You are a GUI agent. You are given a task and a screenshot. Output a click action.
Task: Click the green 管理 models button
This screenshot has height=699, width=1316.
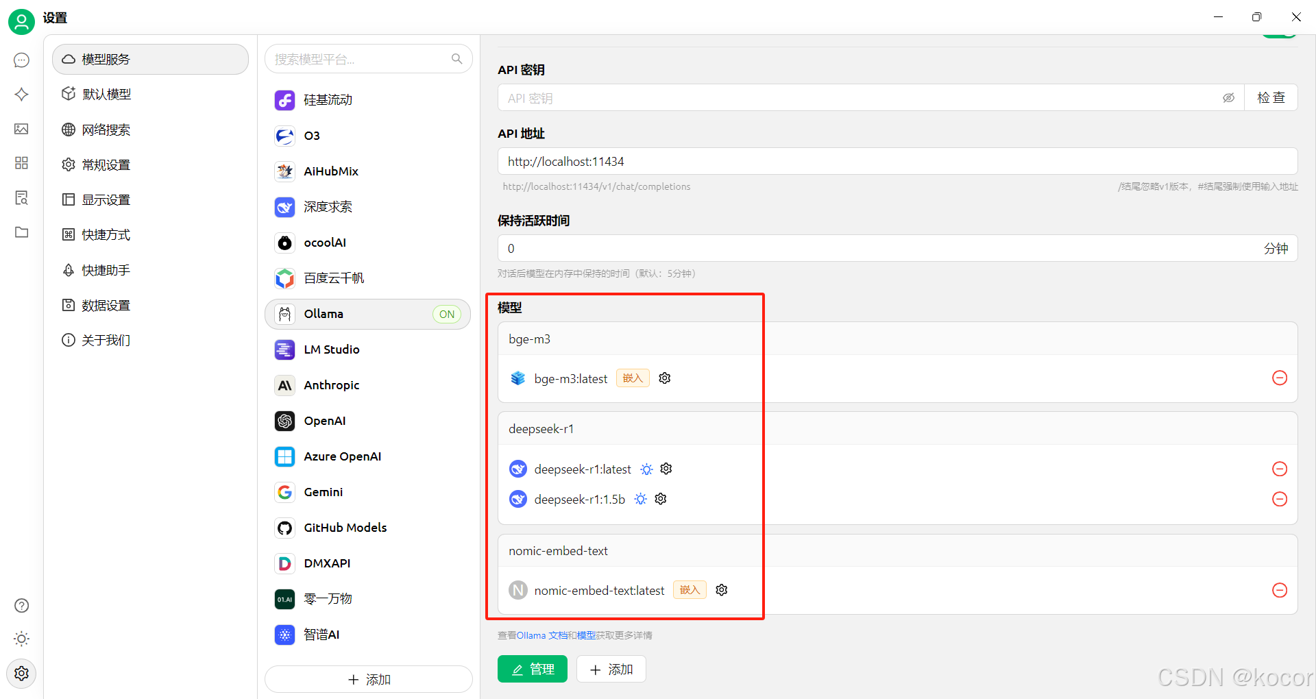(x=533, y=669)
